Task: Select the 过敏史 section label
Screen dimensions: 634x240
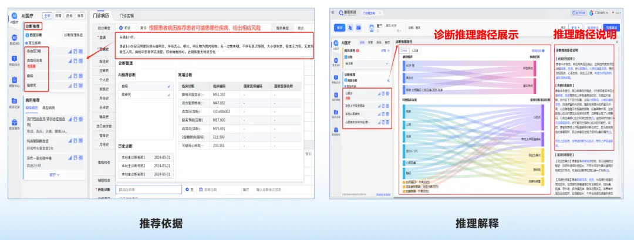Action: pyautogui.click(x=104, y=70)
